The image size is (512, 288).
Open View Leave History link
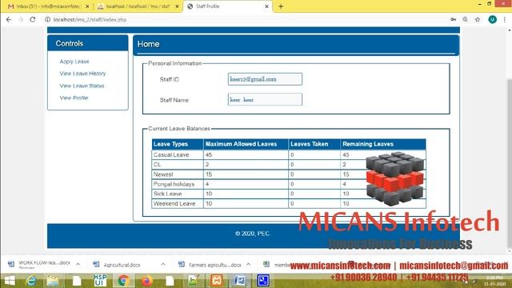point(82,74)
